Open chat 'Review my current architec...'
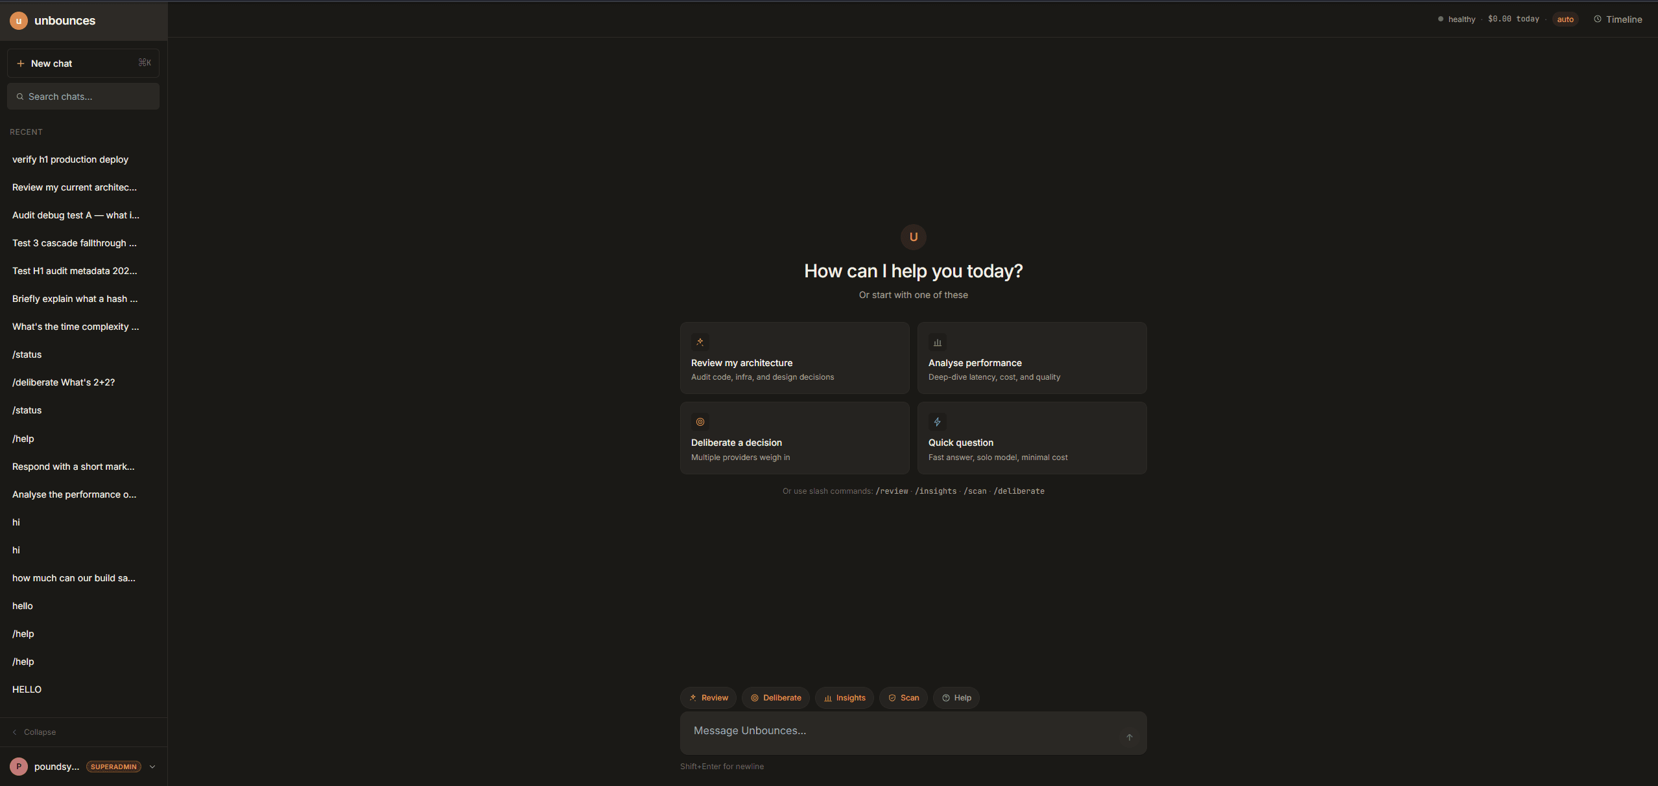The width and height of the screenshot is (1658, 786). tap(83, 187)
